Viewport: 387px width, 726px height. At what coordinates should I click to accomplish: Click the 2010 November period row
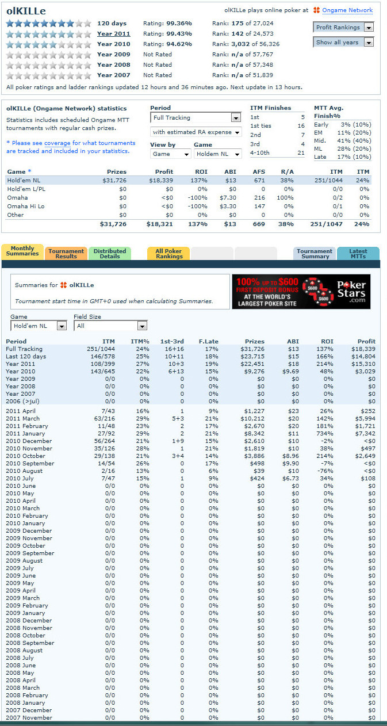(x=191, y=448)
